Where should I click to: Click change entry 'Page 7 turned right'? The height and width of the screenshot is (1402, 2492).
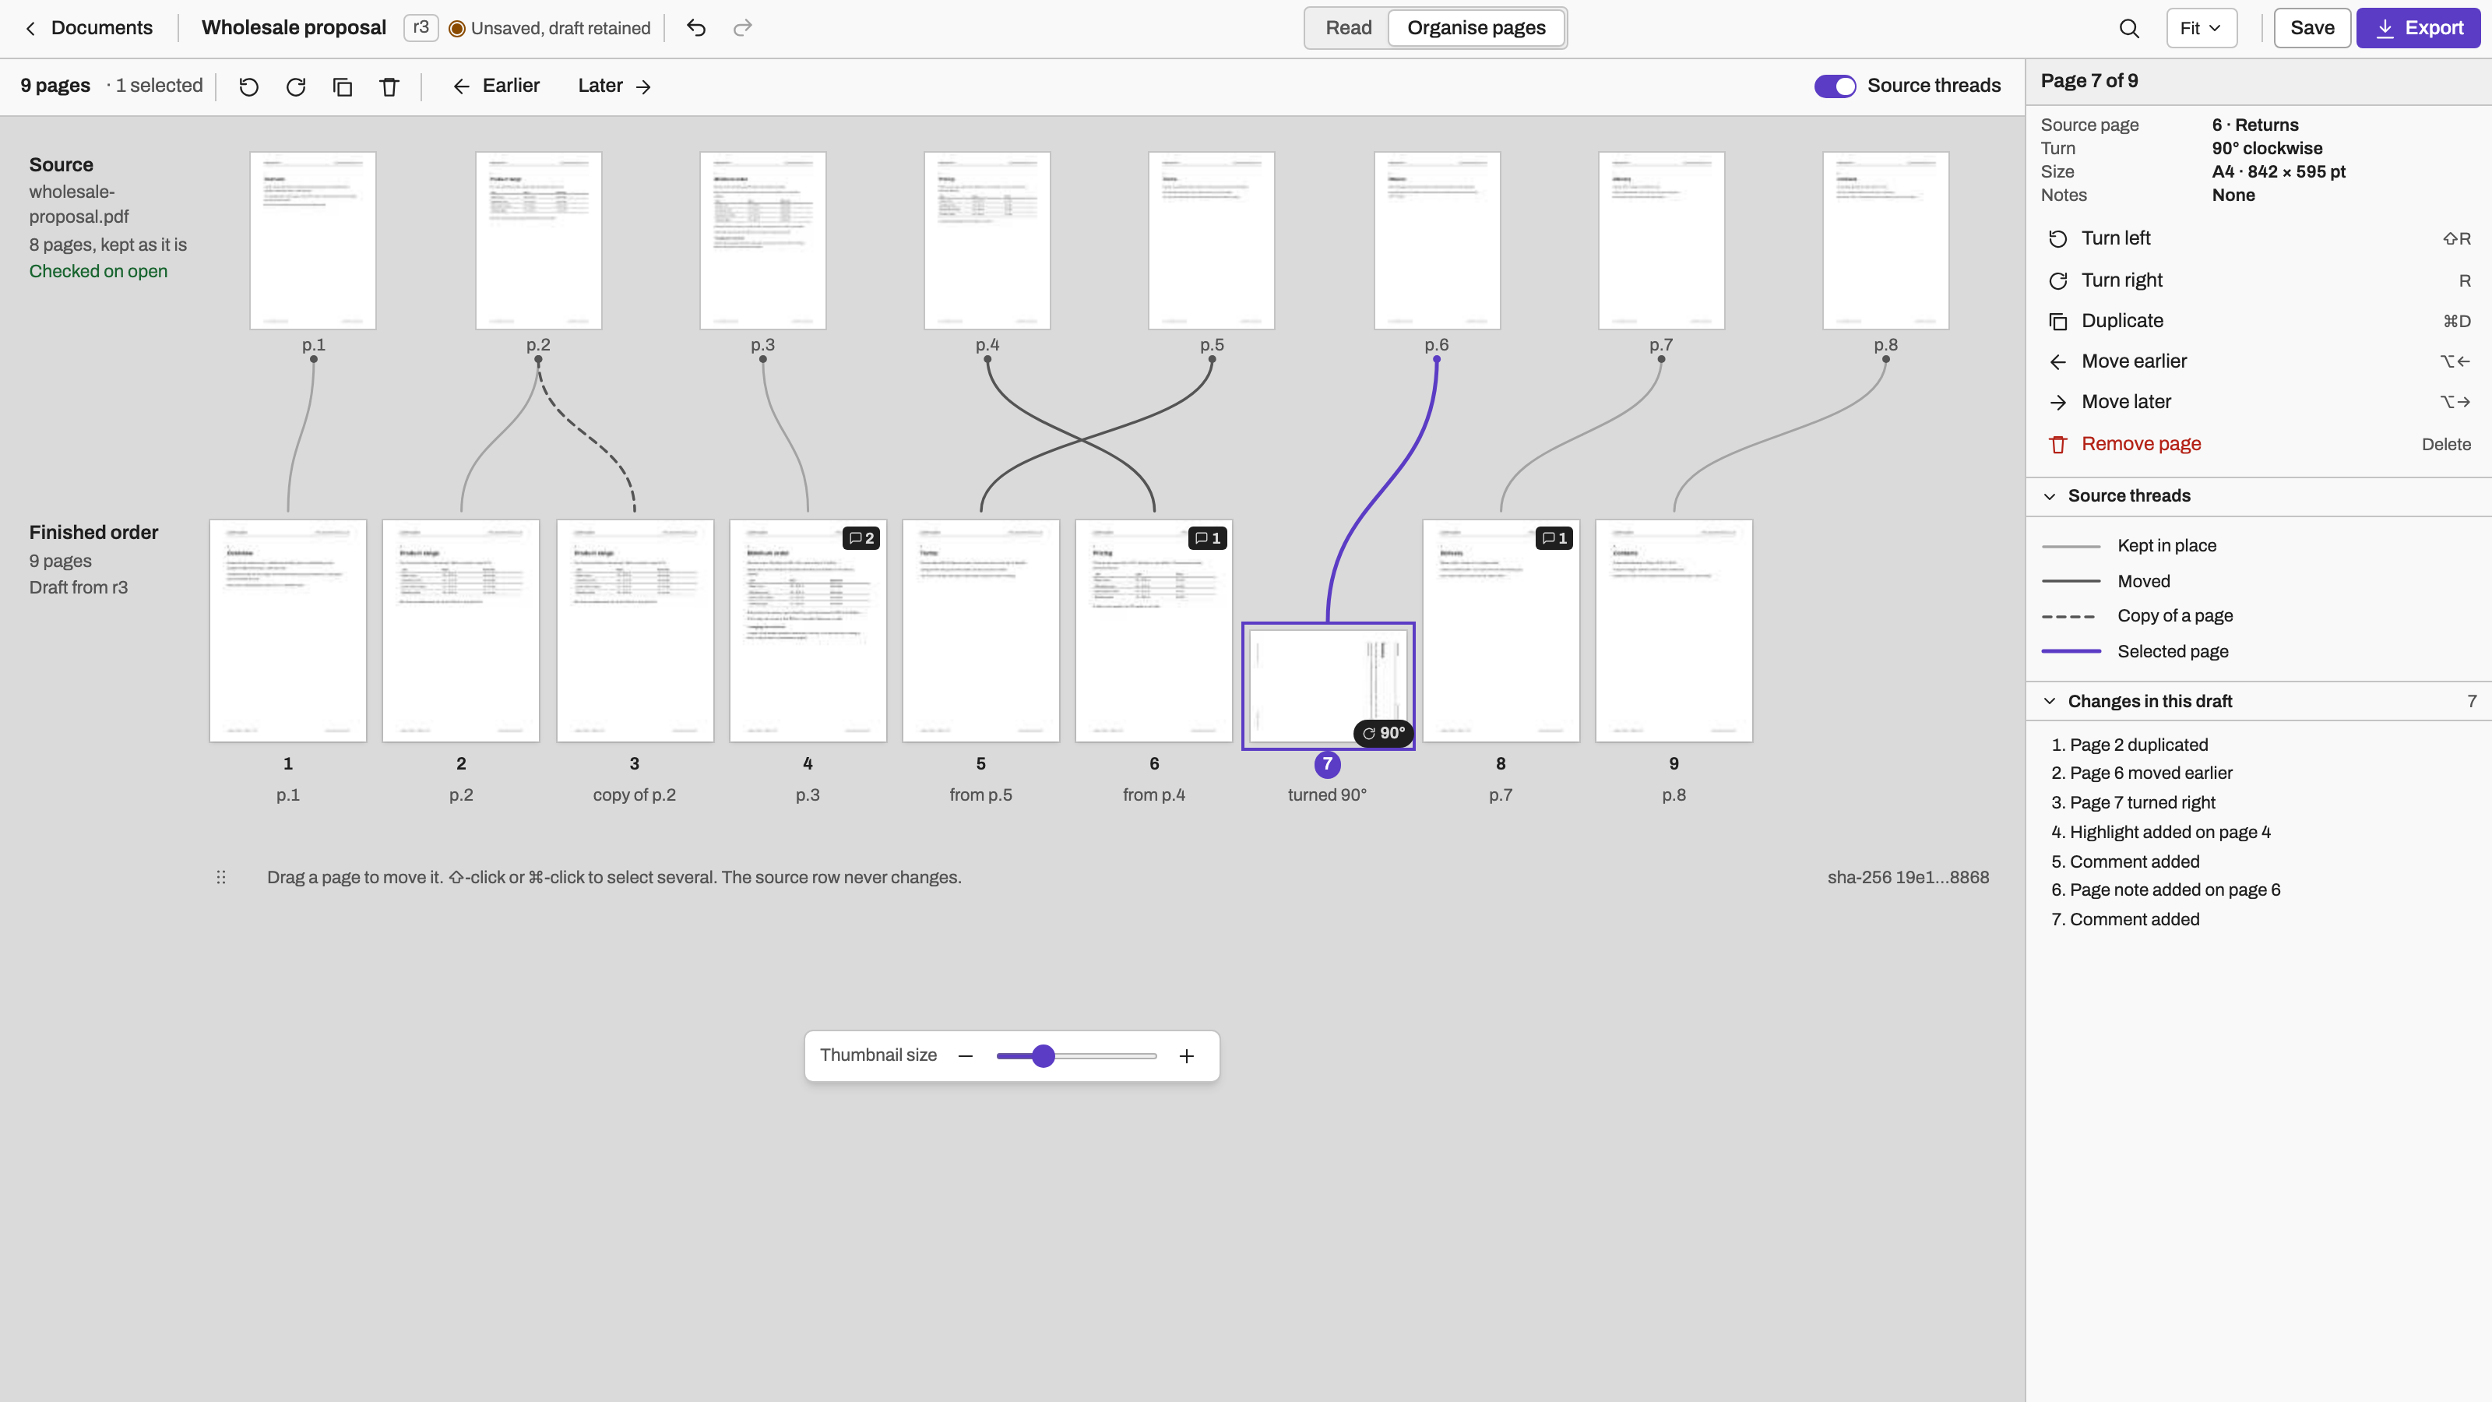[x=2142, y=803]
